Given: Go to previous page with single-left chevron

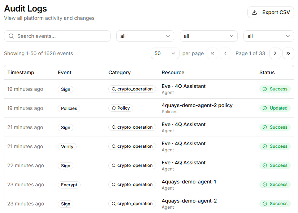Looking at the screenshot, I should 225,53.
